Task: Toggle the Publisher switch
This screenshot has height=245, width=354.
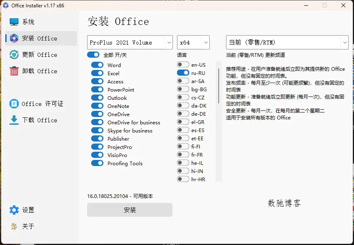Action: (97, 139)
